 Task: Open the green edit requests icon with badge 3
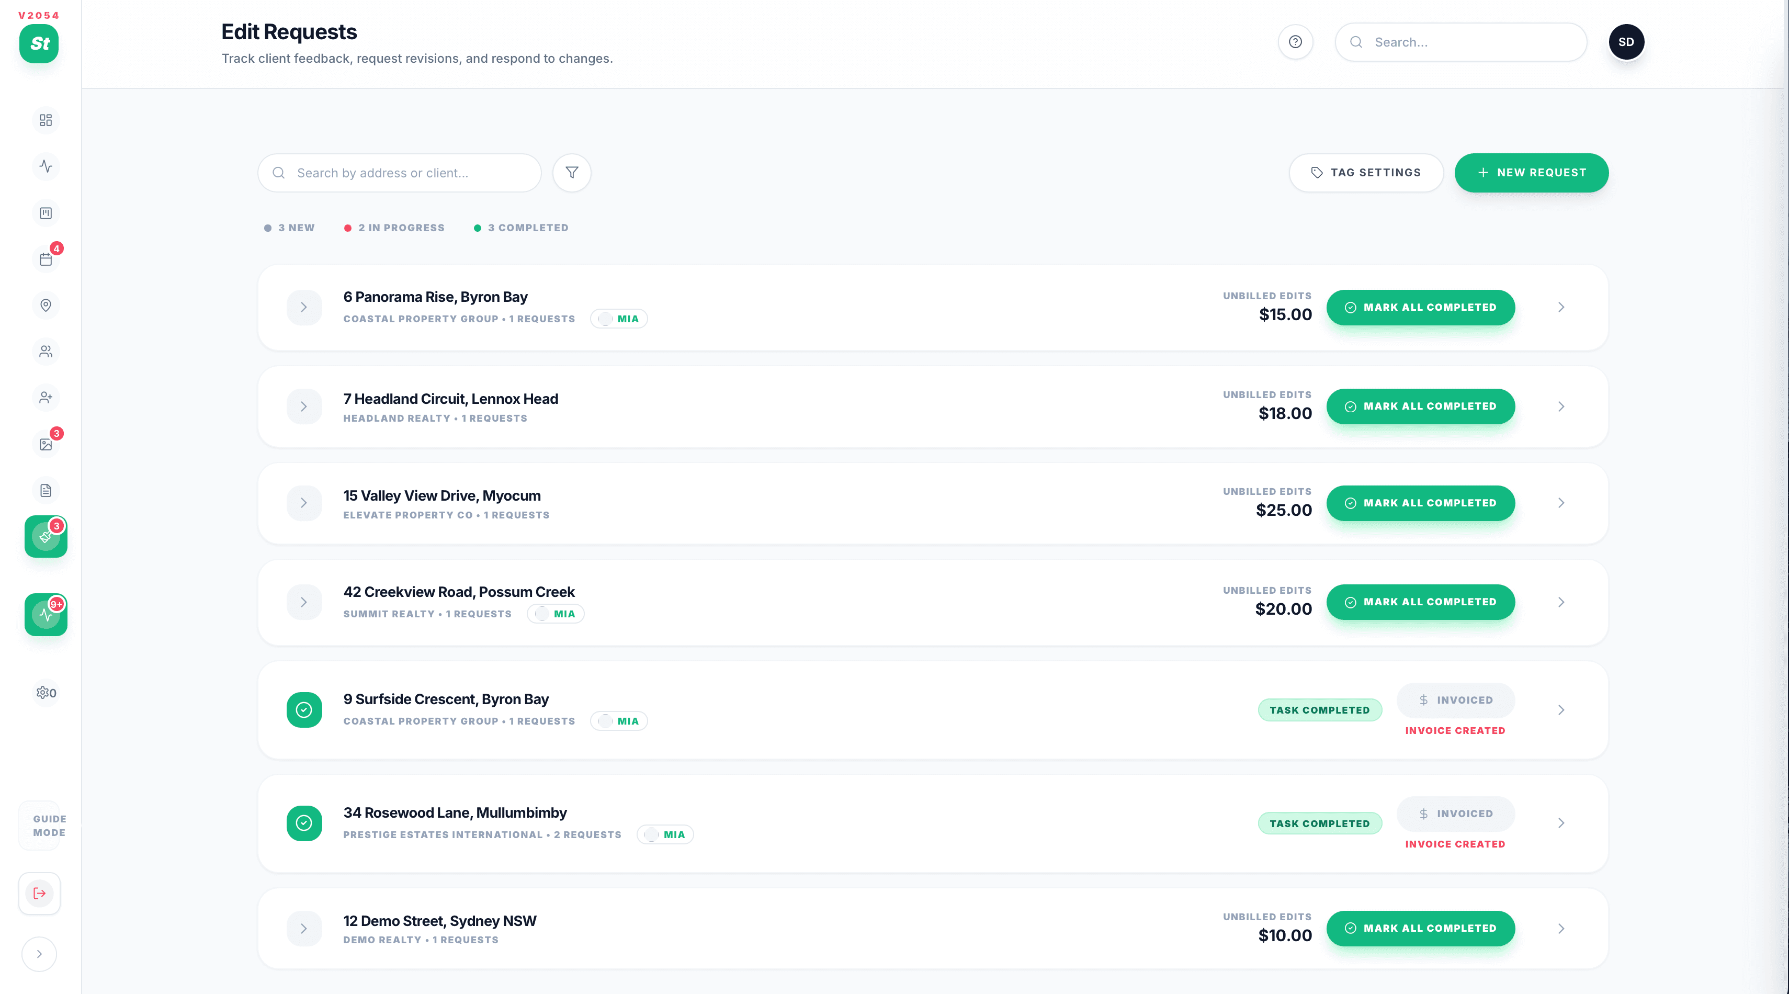[46, 536]
